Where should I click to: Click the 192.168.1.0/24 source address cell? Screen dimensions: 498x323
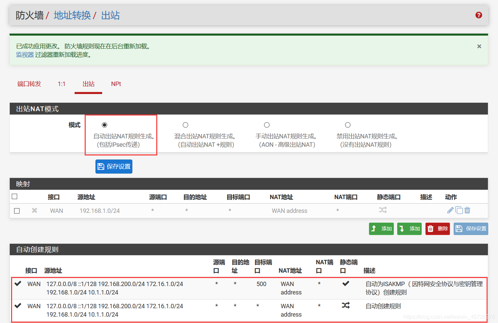click(100, 211)
